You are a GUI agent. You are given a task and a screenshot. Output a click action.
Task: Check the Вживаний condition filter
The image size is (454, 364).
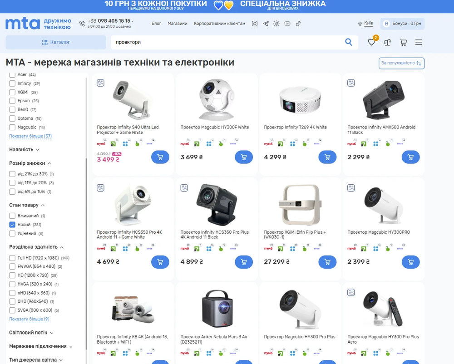[x=12, y=216]
